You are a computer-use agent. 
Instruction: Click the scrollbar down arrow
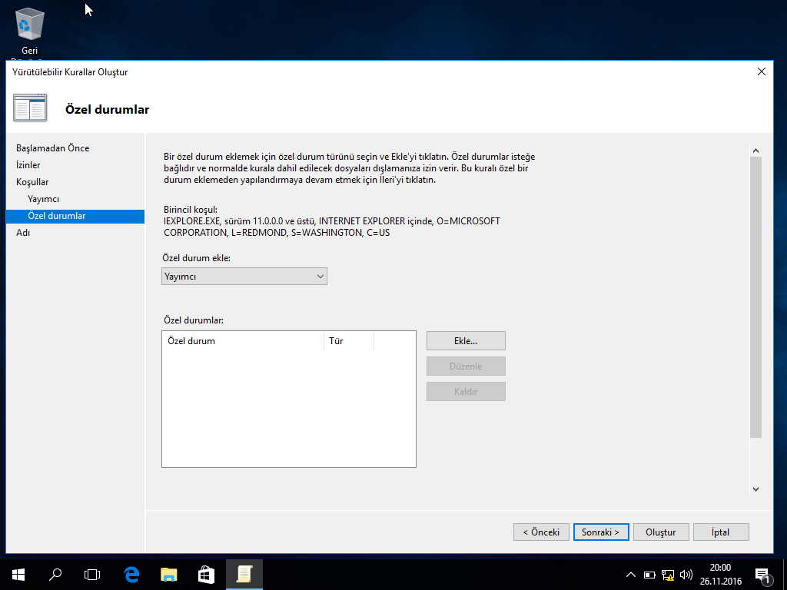click(x=755, y=489)
